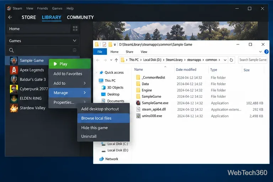Open the Explorer help question mark icon

tap(266, 52)
